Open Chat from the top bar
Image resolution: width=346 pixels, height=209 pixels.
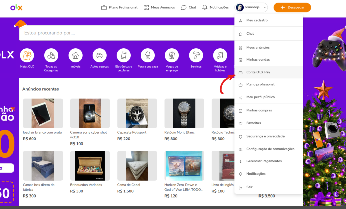(x=188, y=7)
